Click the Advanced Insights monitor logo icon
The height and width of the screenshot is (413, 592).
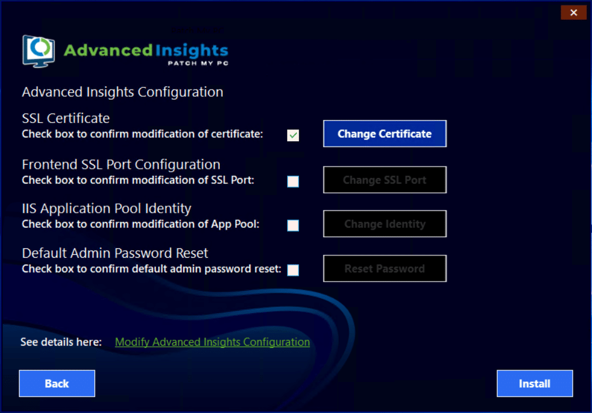click(39, 52)
